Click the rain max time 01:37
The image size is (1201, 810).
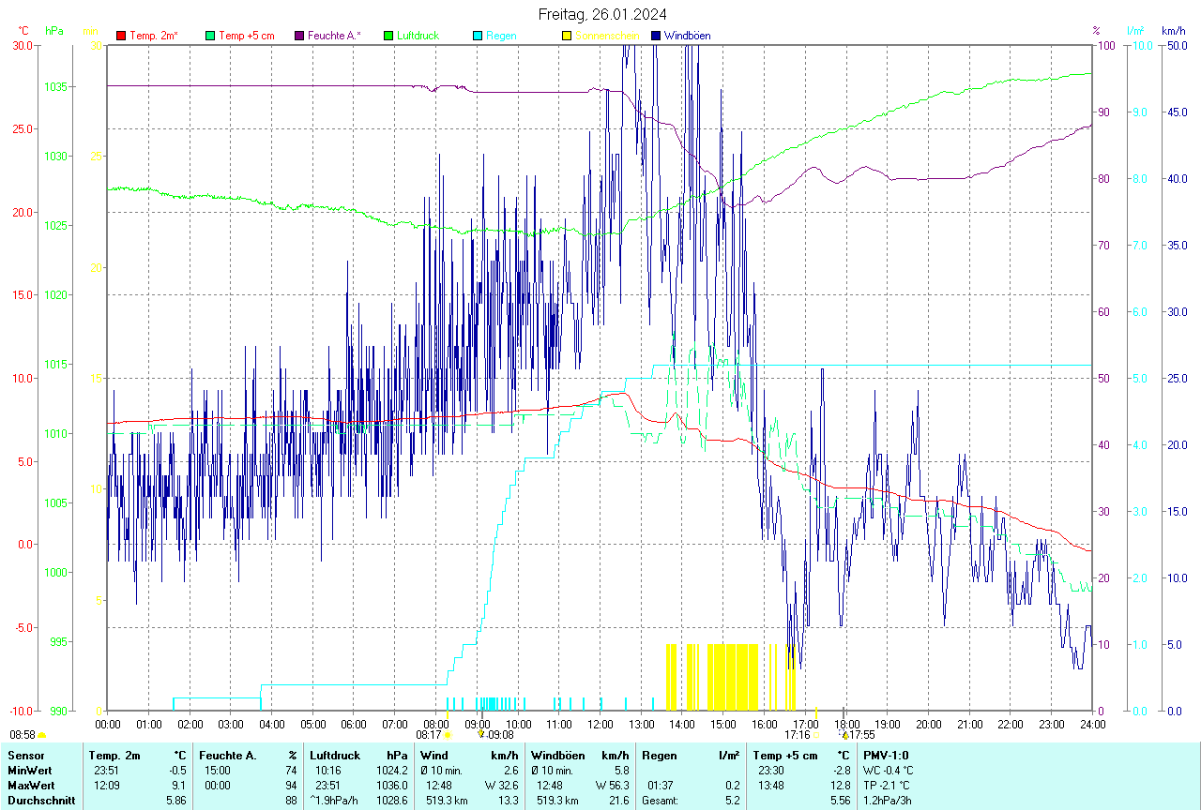tap(659, 785)
